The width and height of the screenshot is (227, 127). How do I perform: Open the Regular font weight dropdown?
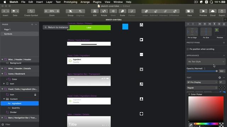pyautogui.click(x=202, y=88)
